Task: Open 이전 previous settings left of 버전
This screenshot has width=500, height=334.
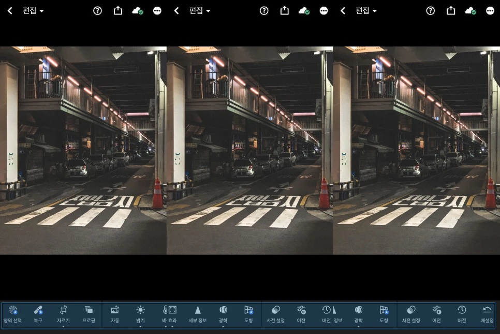Action: point(436,314)
